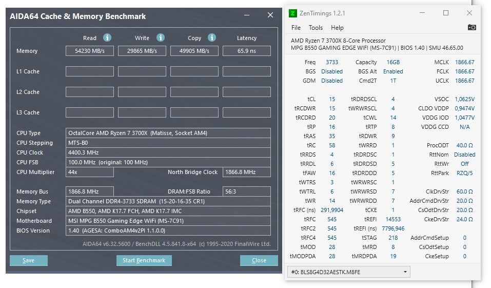Image resolution: width=491 pixels, height=288 pixels.
Task: Click the Copy info icon in AIDA64
Action: tap(212, 37)
